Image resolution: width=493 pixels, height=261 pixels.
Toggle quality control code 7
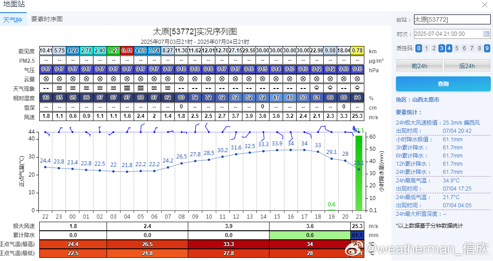pyautogui.click(x=472, y=48)
